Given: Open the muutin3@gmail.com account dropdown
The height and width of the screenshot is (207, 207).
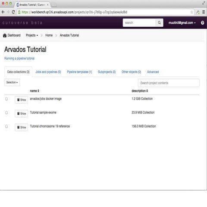Looking at the screenshot, I should [182, 23].
